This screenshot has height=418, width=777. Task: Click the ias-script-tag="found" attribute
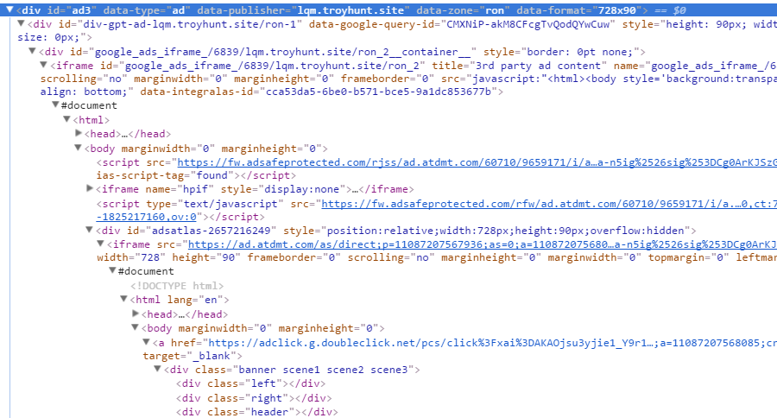(165, 175)
